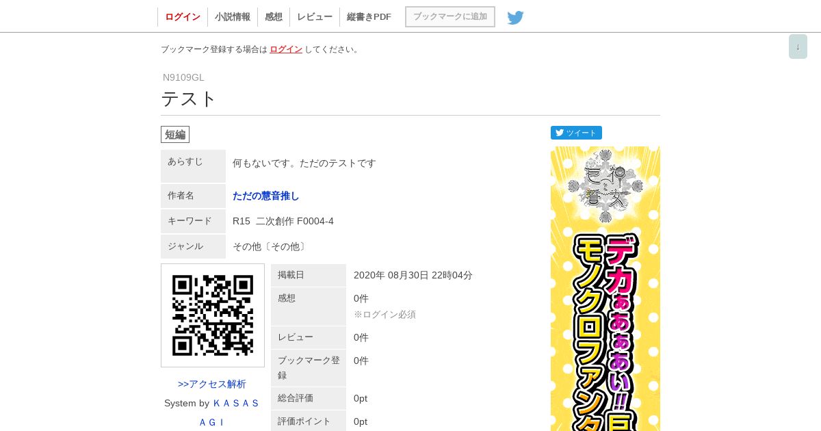821x431 pixels.
Task: Click the down arrow scroll button
Action: coord(798,47)
